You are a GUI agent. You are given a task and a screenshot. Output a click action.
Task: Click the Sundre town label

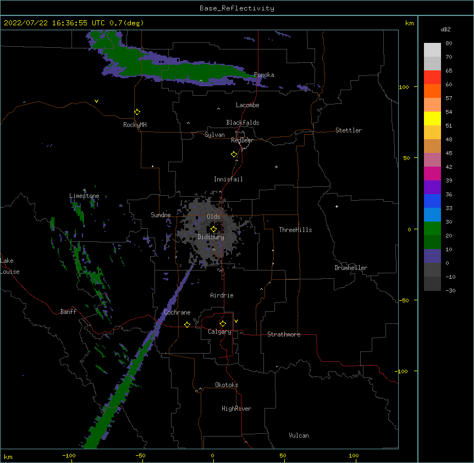pos(161,215)
